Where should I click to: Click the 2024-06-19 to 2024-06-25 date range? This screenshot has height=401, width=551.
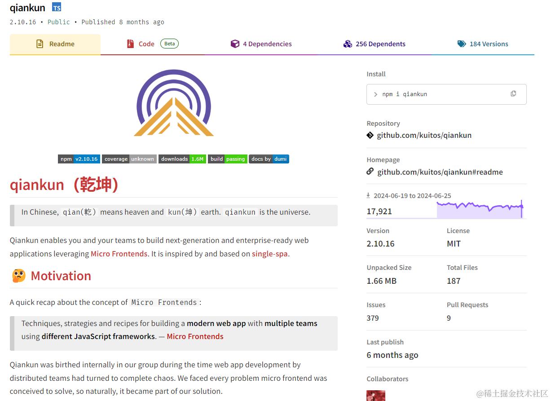[412, 196]
